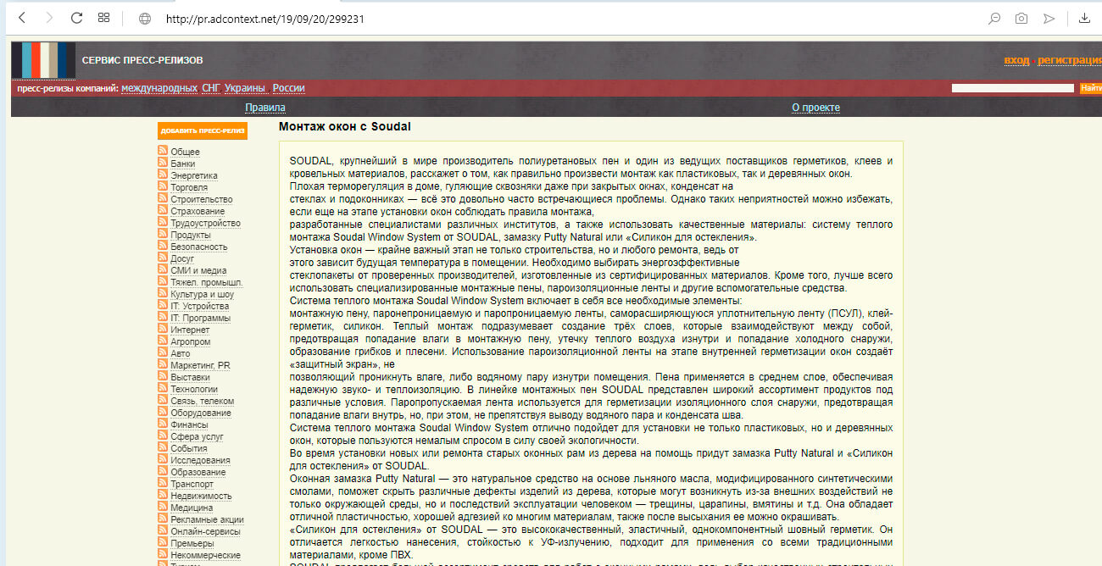Image resolution: width=1102 pixels, height=566 pixels.
Task: Click the RSS icon next to Энергетика
Action: (163, 175)
